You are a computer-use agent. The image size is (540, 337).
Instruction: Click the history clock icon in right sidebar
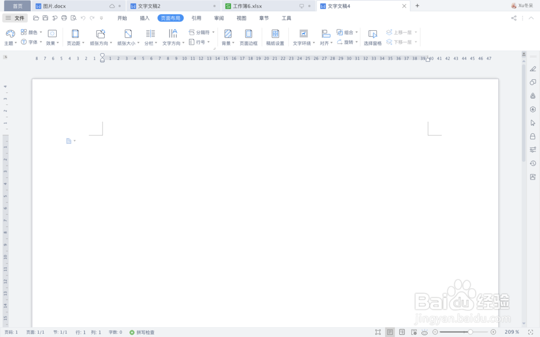(x=533, y=163)
